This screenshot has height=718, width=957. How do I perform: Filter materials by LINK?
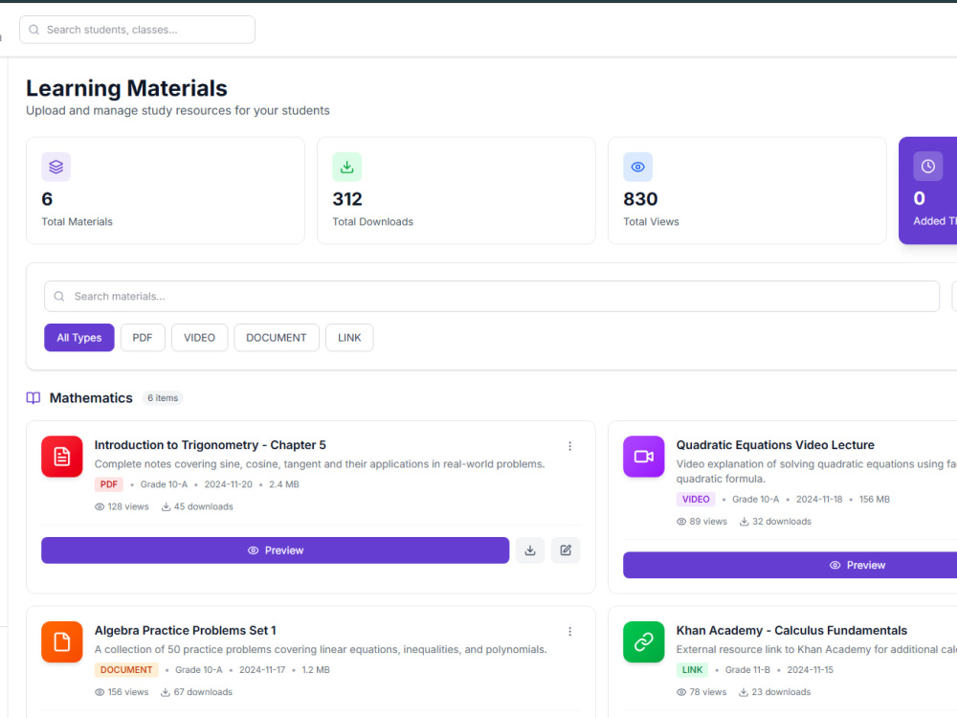point(349,338)
